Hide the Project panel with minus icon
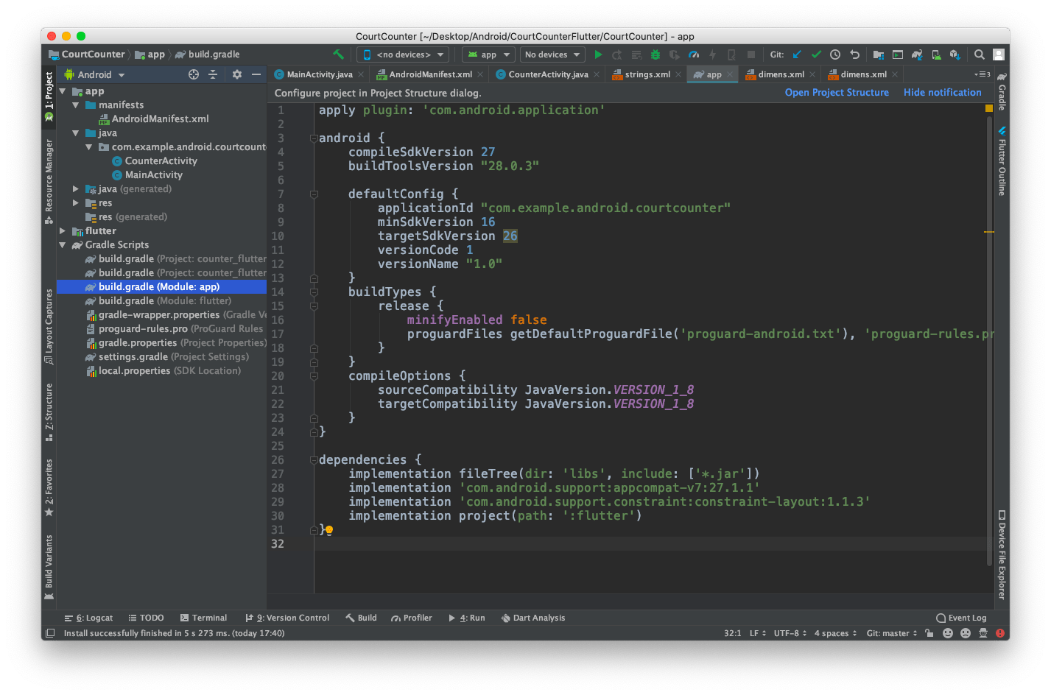The height and width of the screenshot is (695, 1051). (256, 74)
